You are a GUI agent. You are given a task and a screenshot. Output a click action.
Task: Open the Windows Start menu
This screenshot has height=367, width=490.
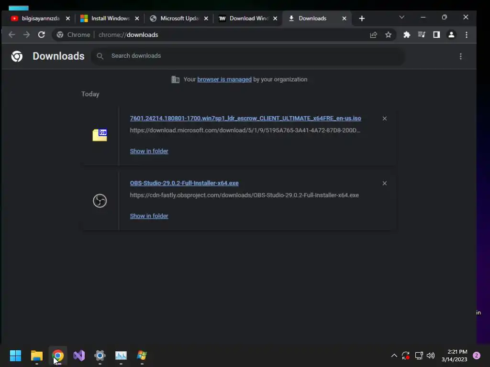point(15,356)
